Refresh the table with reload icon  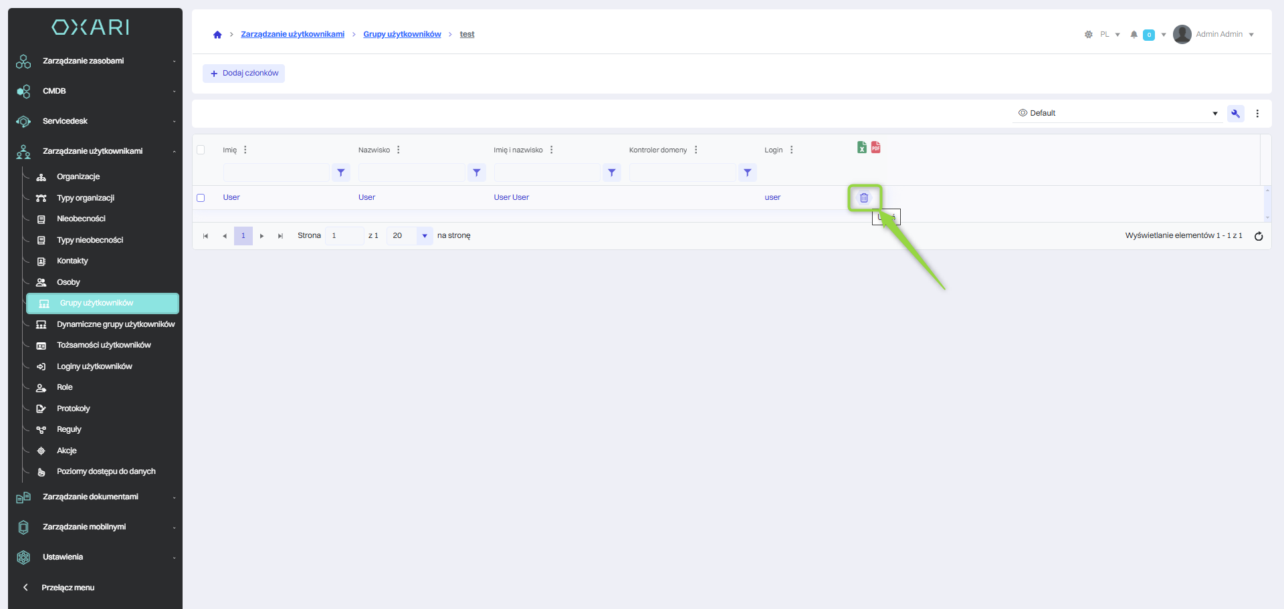(1258, 236)
